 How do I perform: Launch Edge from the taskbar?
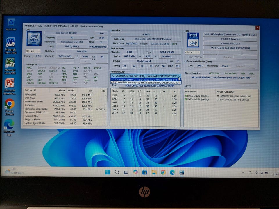(x=172, y=172)
